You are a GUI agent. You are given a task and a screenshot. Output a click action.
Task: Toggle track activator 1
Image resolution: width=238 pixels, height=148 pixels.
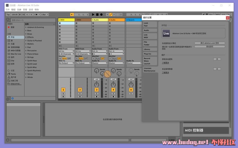click(63, 90)
